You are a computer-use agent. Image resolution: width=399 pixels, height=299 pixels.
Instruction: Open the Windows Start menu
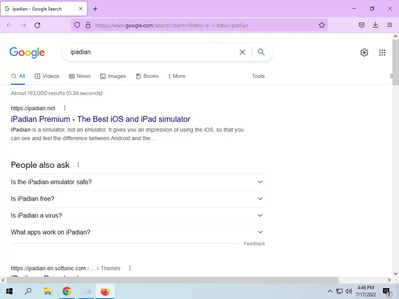pos(9,291)
